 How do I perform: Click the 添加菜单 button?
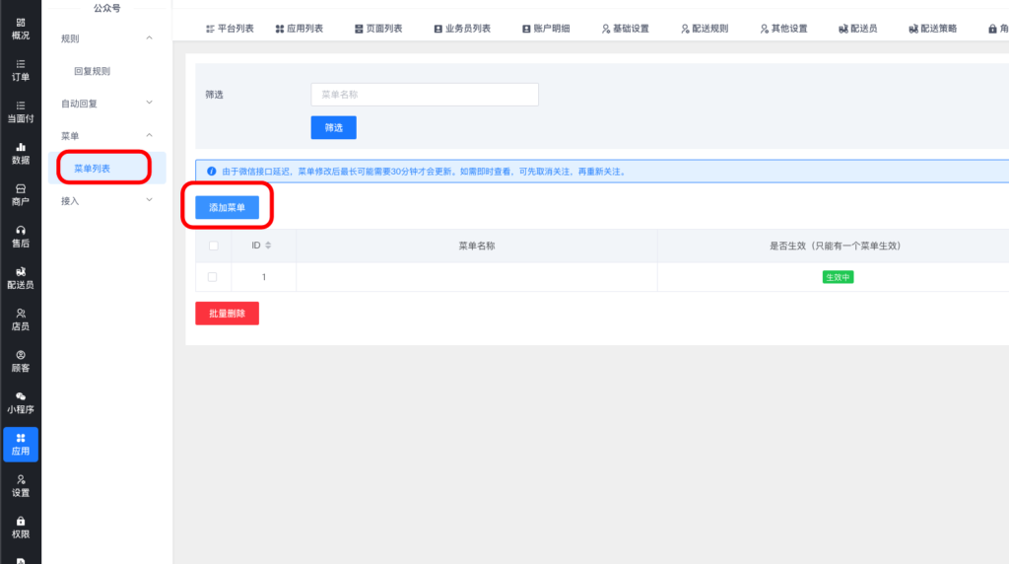tap(227, 208)
